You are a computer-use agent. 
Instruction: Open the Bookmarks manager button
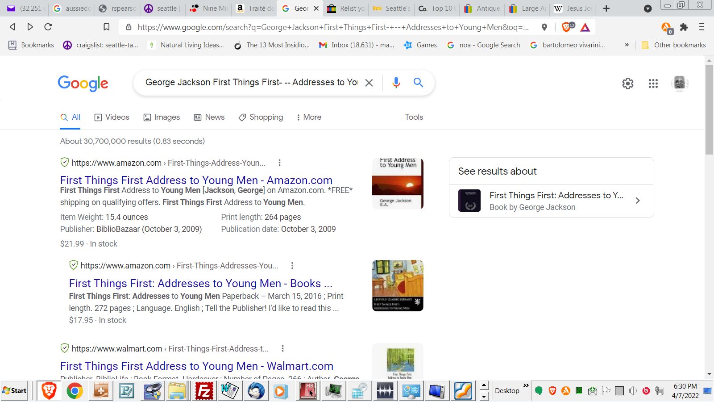[31, 45]
